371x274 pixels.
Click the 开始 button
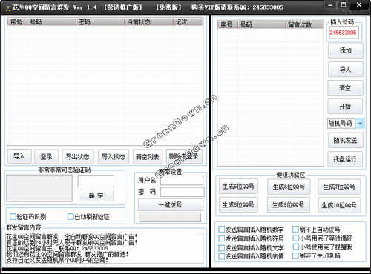pyautogui.click(x=346, y=107)
